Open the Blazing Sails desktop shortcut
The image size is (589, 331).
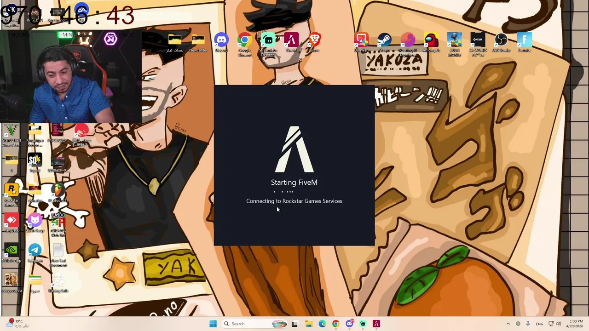click(58, 283)
